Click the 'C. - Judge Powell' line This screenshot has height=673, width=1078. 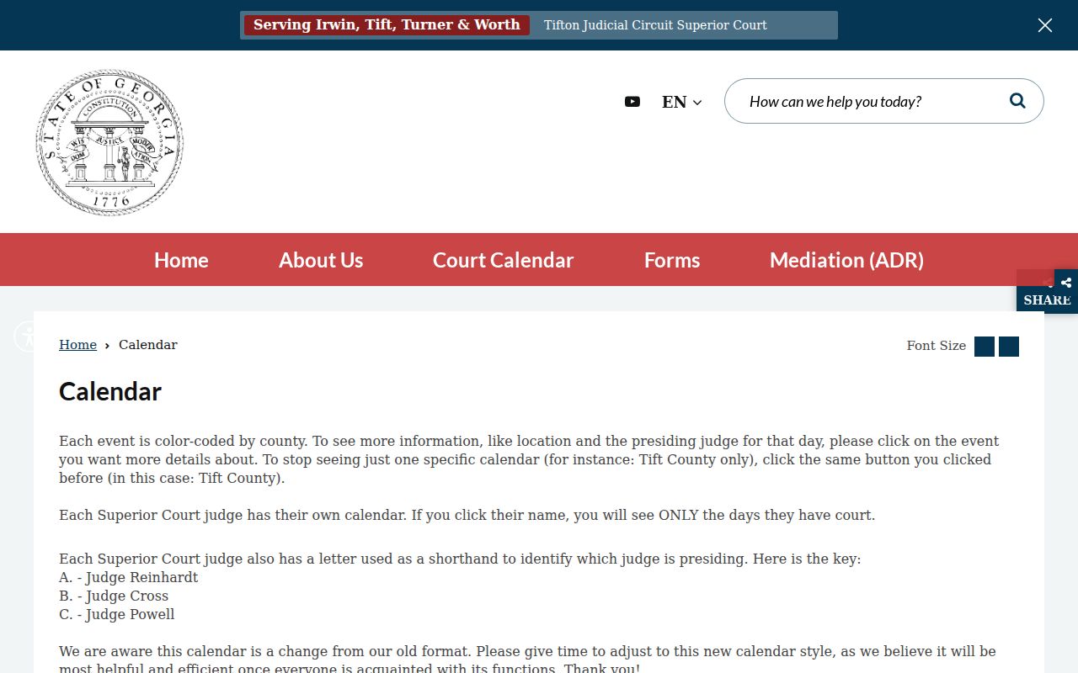[117, 614]
